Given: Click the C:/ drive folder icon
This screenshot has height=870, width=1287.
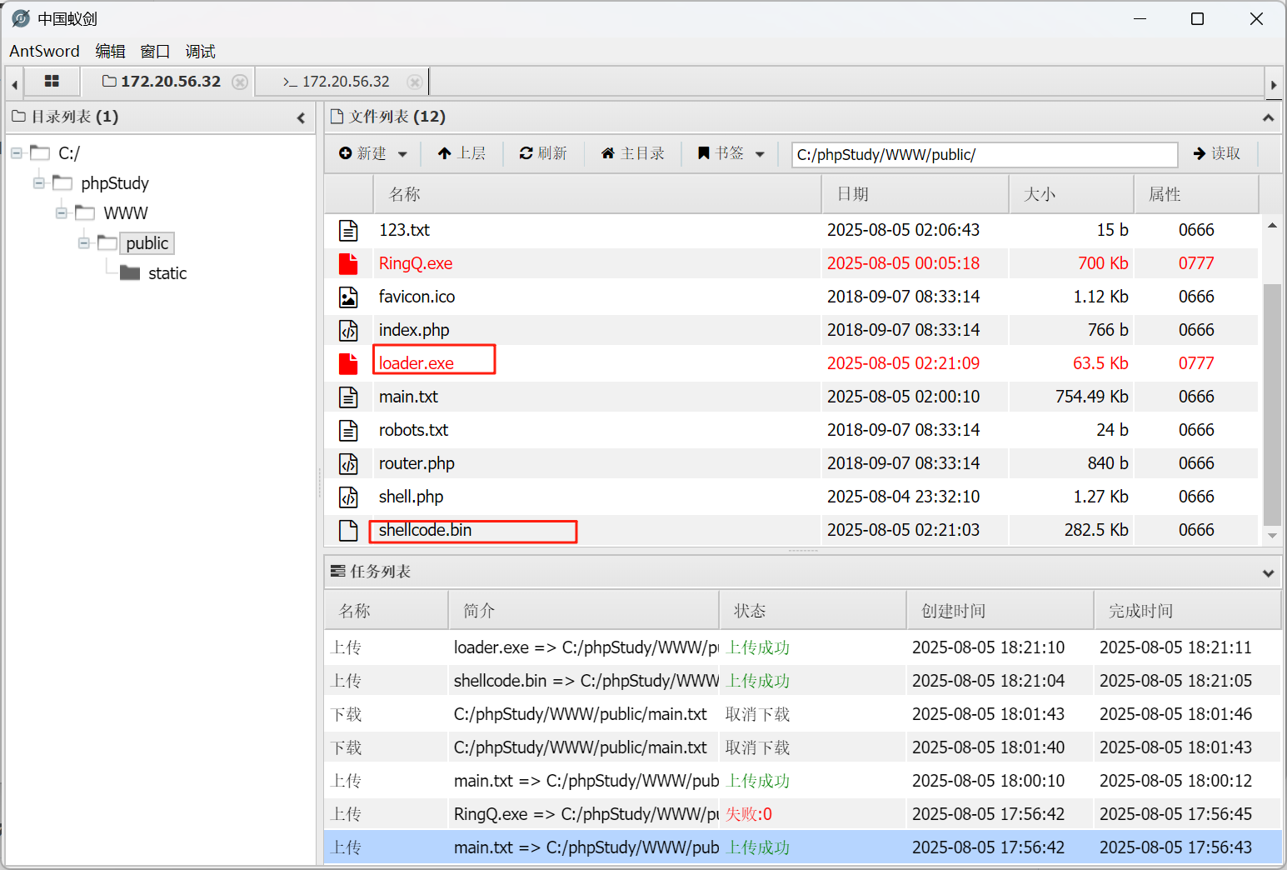Looking at the screenshot, I should coord(40,152).
